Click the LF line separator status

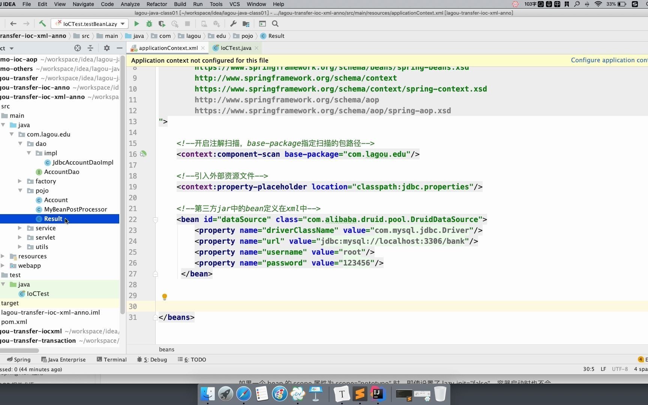click(603, 369)
